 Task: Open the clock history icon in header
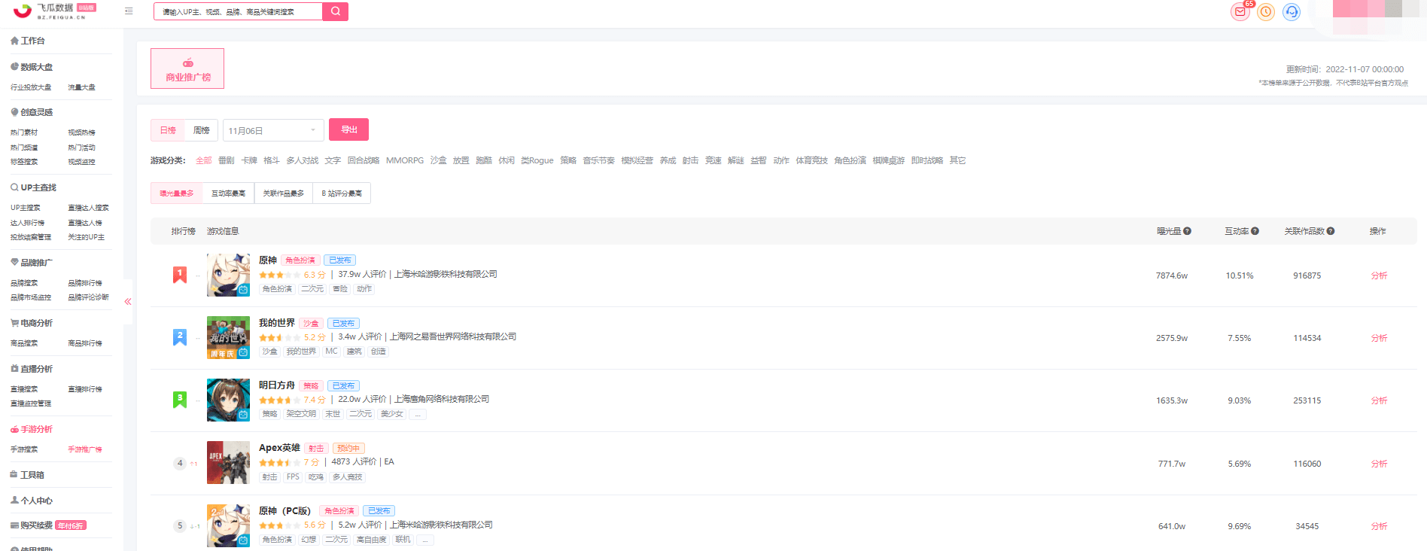point(1266,12)
